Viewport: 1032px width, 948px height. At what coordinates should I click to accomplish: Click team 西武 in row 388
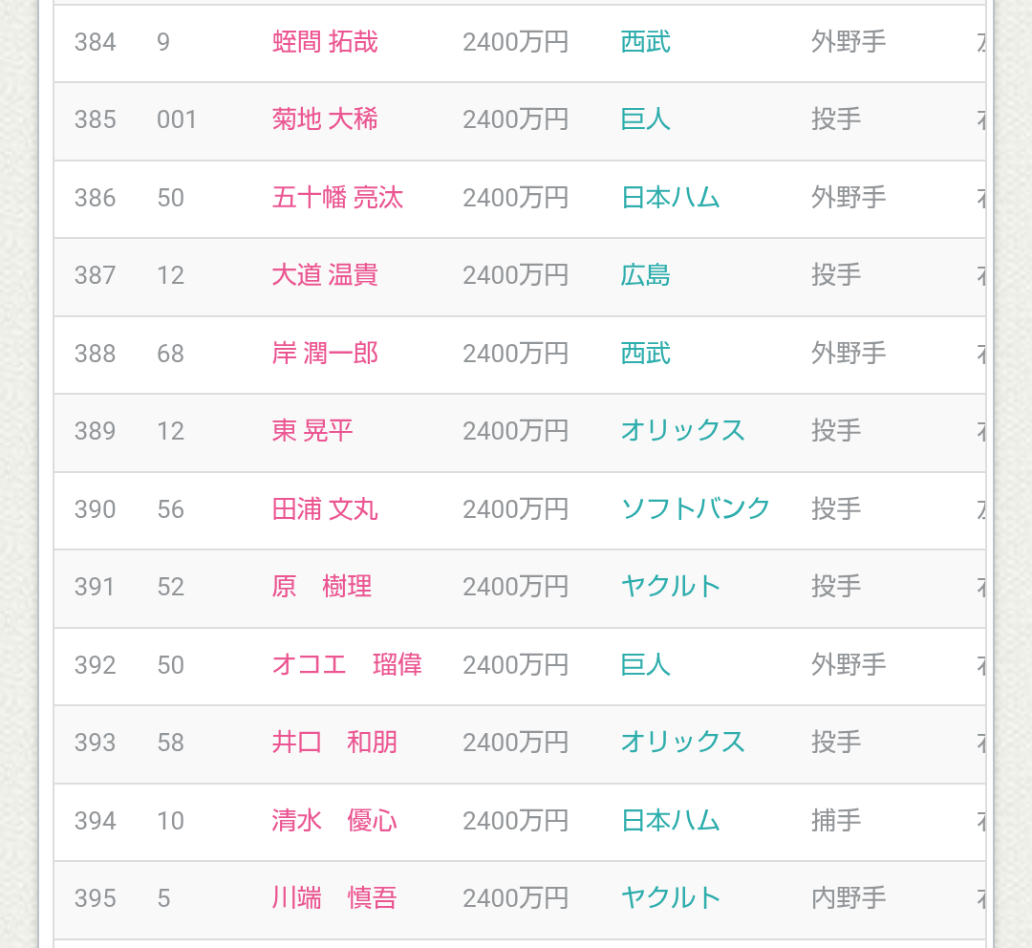pos(646,354)
